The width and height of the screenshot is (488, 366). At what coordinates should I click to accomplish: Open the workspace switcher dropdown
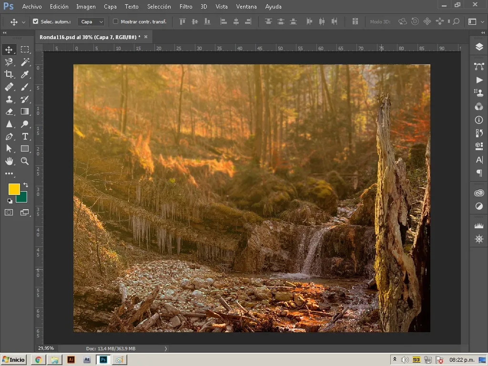click(476, 21)
